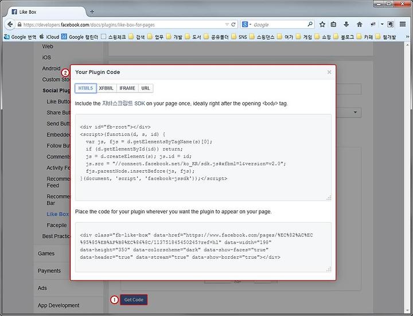Click the page scrollbar up arrow
Image resolution: width=413 pixels, height=316 pixels.
pyautogui.click(x=407, y=45)
